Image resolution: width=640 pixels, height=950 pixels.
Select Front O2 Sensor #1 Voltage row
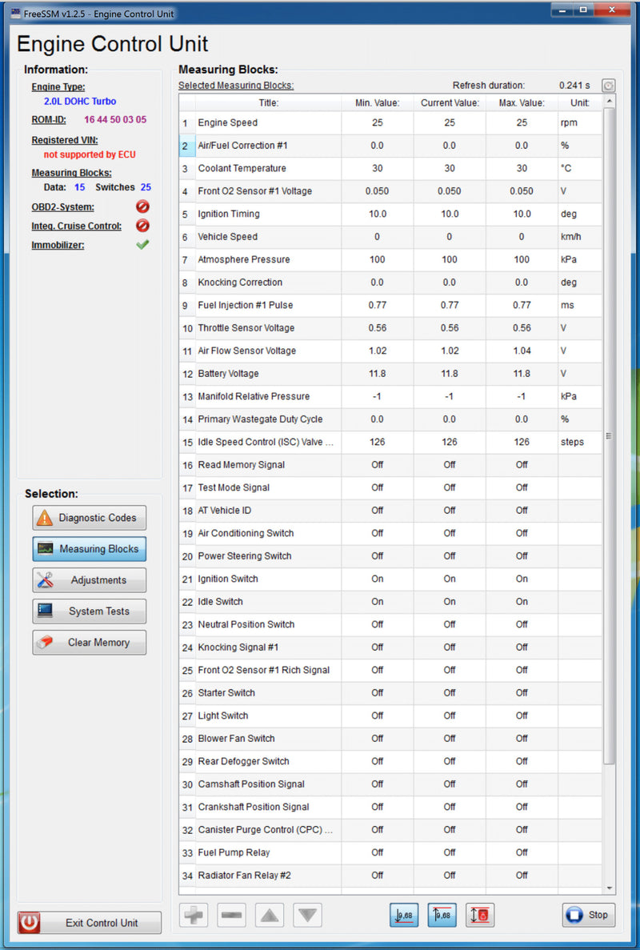tap(390, 190)
